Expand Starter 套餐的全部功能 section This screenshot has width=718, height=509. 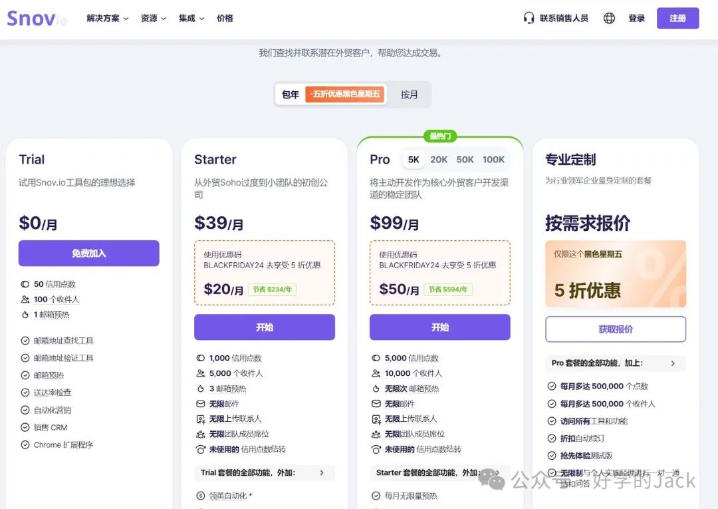(x=440, y=473)
